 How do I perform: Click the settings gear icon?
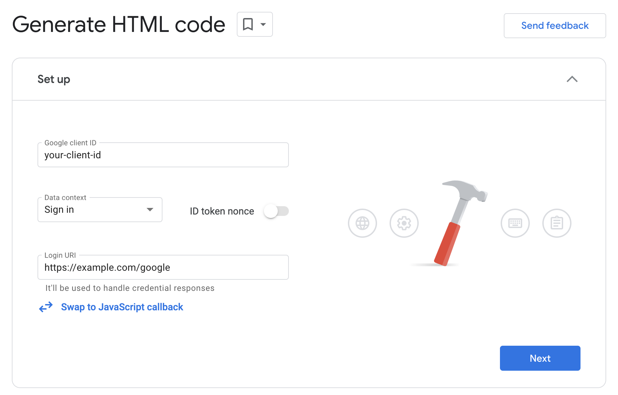tap(404, 223)
